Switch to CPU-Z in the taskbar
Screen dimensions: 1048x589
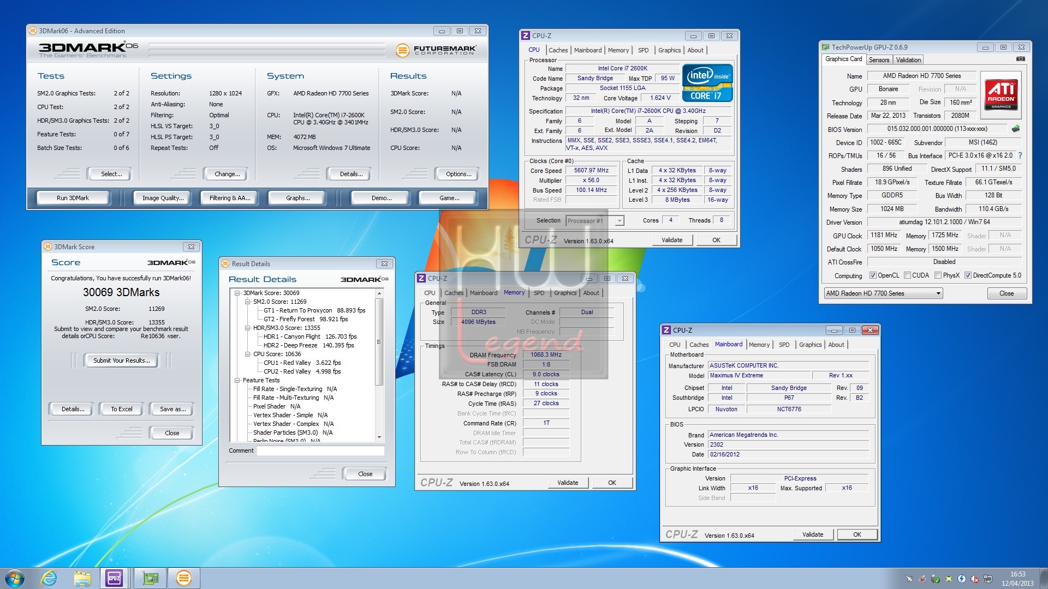point(114,578)
